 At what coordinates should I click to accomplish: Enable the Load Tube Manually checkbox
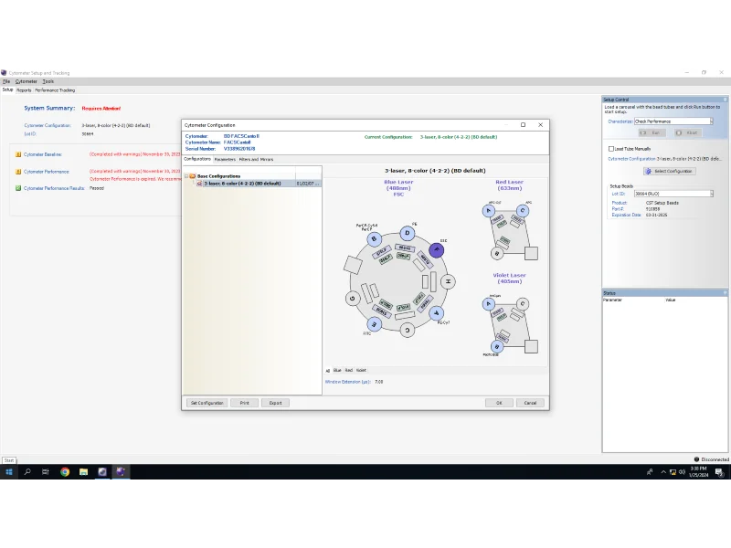(610, 149)
